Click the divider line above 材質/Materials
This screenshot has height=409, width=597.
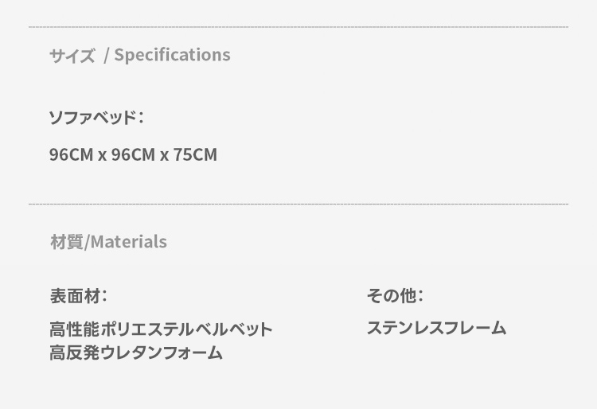point(298,204)
